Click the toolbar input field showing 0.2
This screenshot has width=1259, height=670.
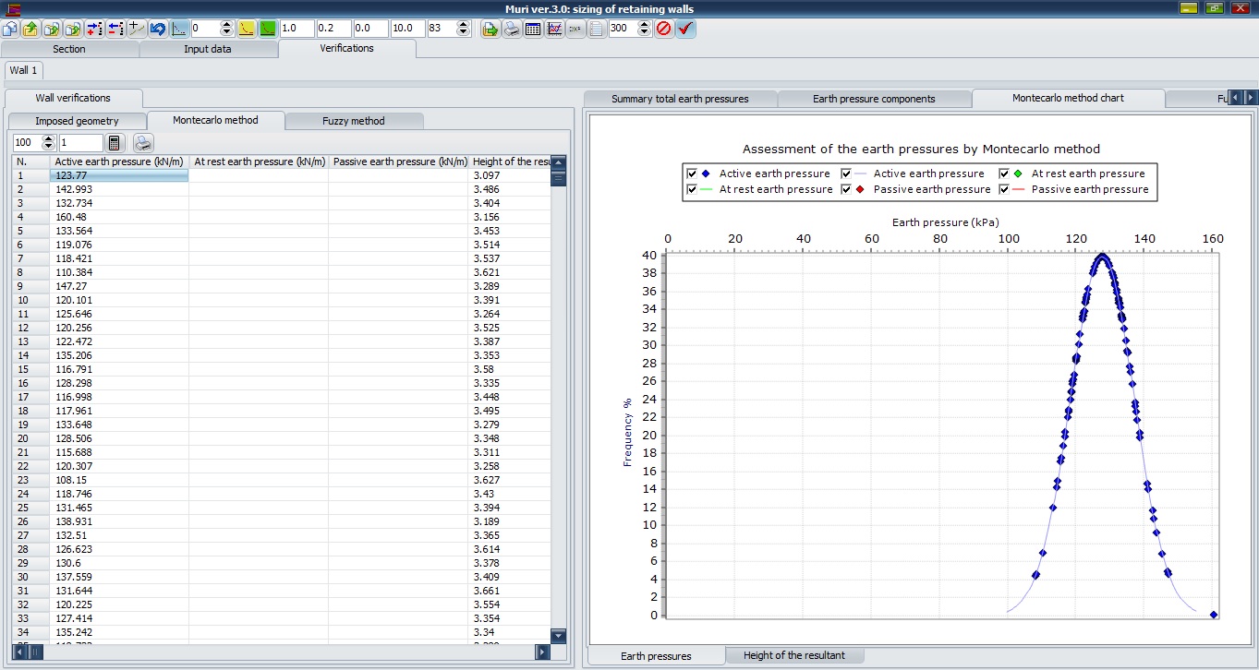333,29
